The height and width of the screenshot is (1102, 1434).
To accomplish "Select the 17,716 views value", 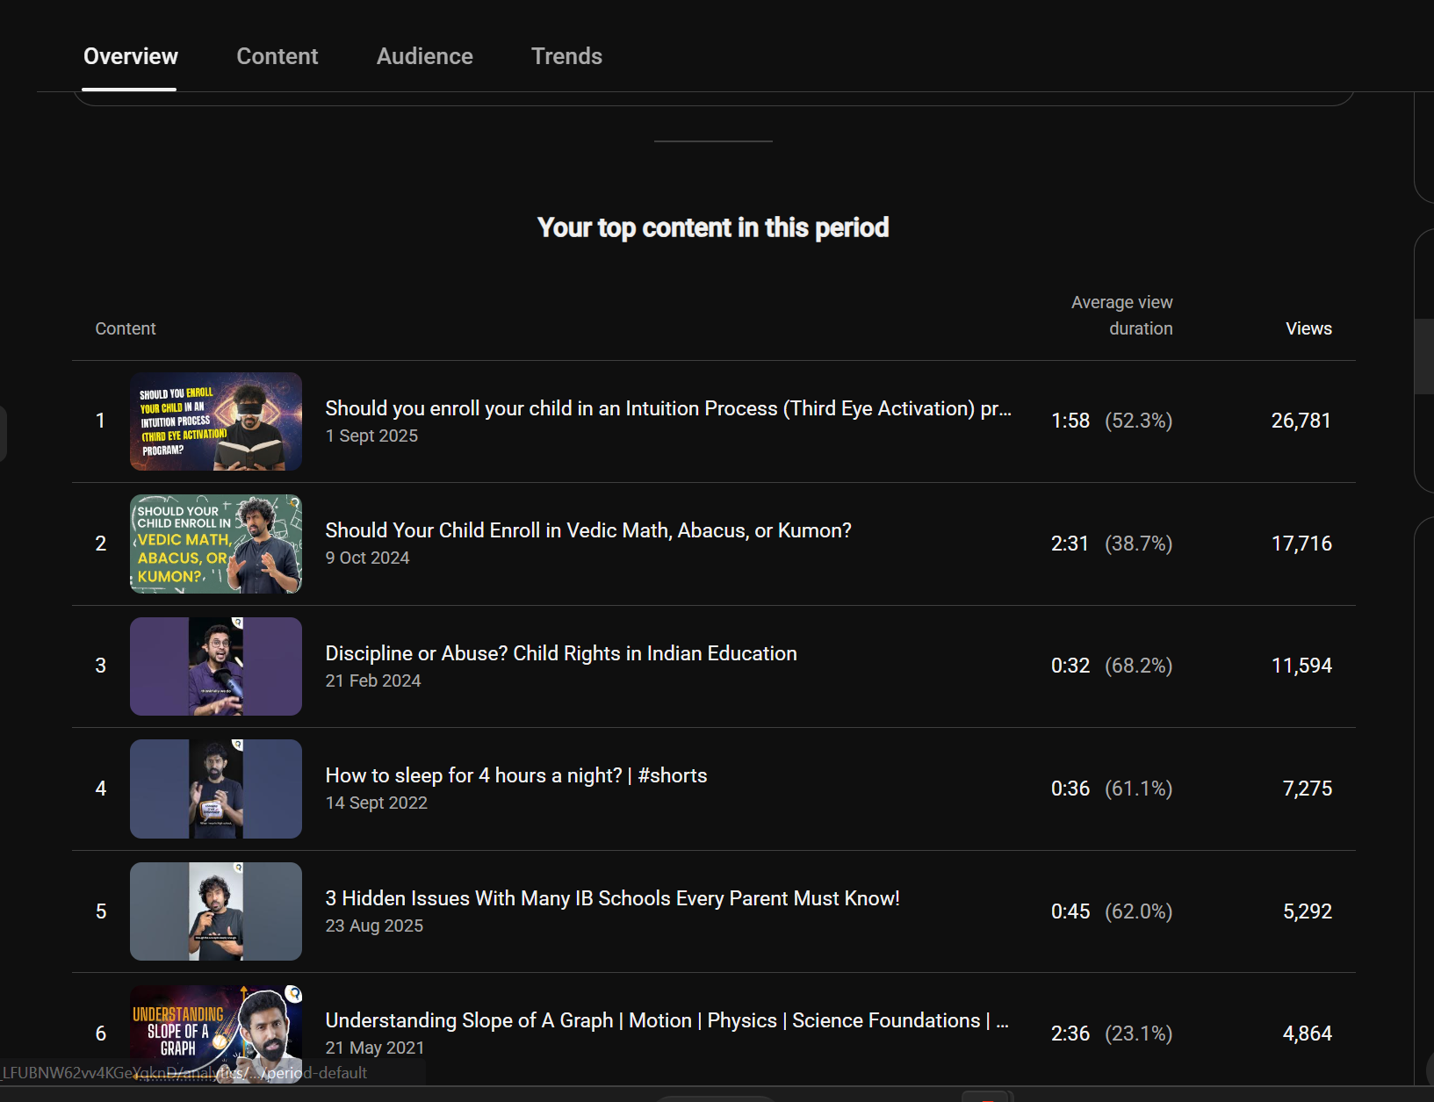I will pos(1301,544).
